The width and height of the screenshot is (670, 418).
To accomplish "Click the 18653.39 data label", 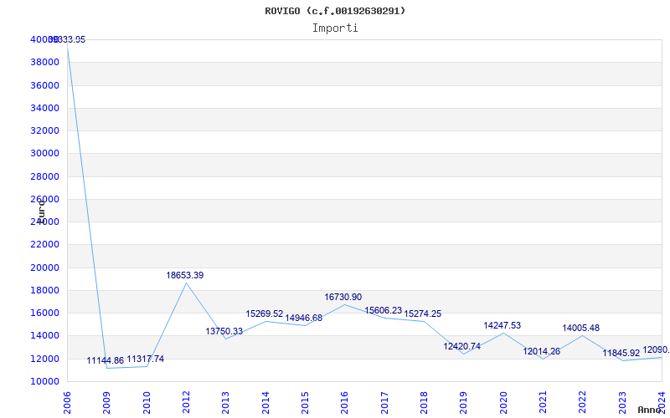I will [x=185, y=275].
